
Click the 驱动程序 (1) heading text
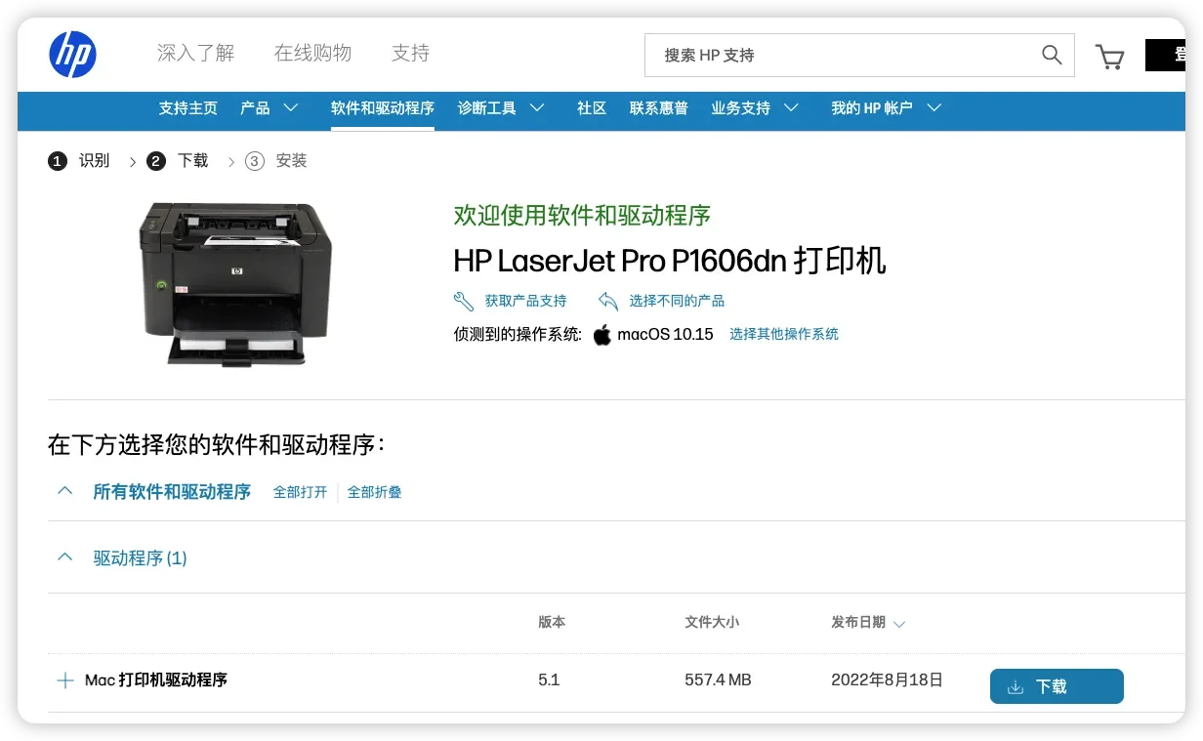[x=140, y=558]
